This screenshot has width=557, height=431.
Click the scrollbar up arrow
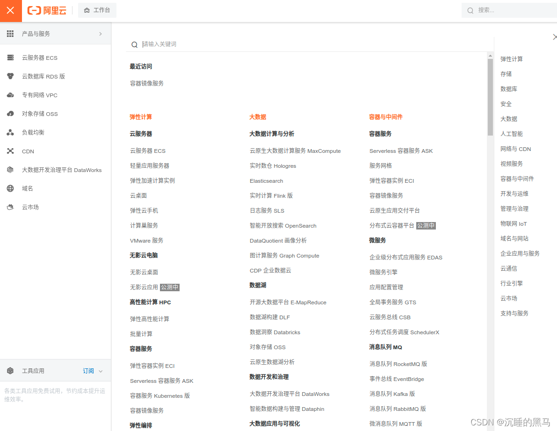(490, 56)
